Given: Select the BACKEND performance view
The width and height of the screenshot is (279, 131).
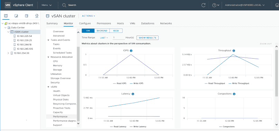Looking at the screenshot, I should pos(102,31).
